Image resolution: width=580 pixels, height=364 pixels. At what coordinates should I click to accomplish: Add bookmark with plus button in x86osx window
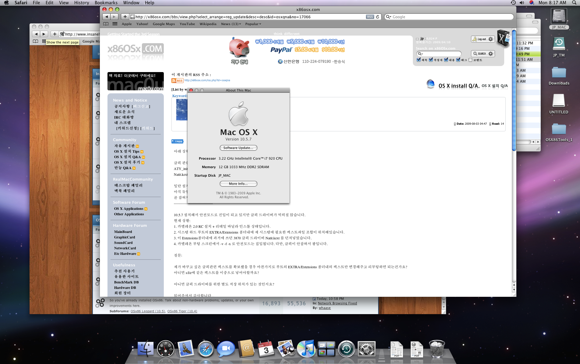pyautogui.click(x=125, y=17)
